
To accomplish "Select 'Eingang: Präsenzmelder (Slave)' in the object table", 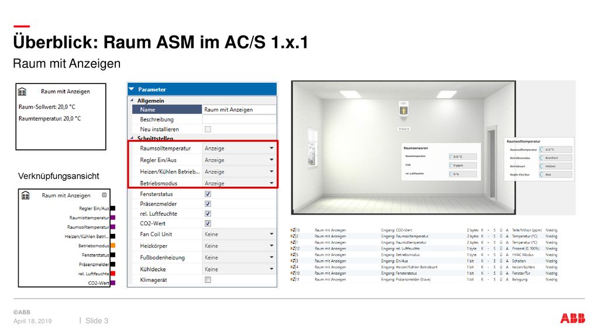I will pyautogui.click(x=406, y=279).
